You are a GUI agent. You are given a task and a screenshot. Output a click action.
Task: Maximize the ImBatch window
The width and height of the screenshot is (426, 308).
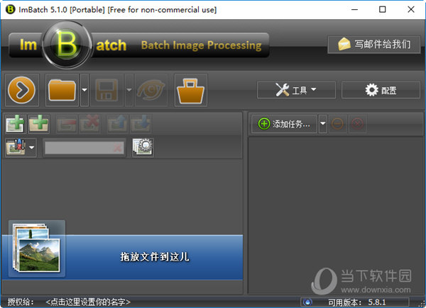(382, 9)
